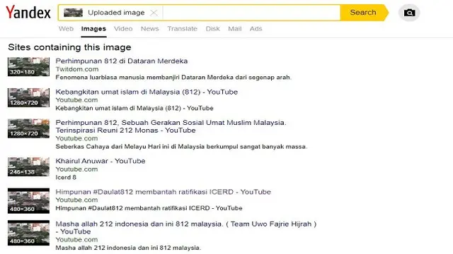
Task: Click the 246×138 Khairul Anuwar thumbnail
Action: (x=28, y=167)
